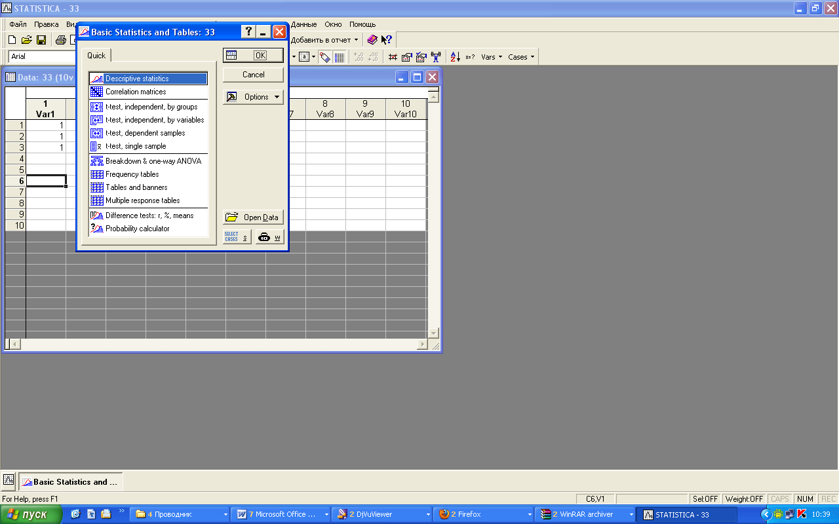
Task: Toggle the spreadsheet gridlines icon
Action: click(340, 57)
